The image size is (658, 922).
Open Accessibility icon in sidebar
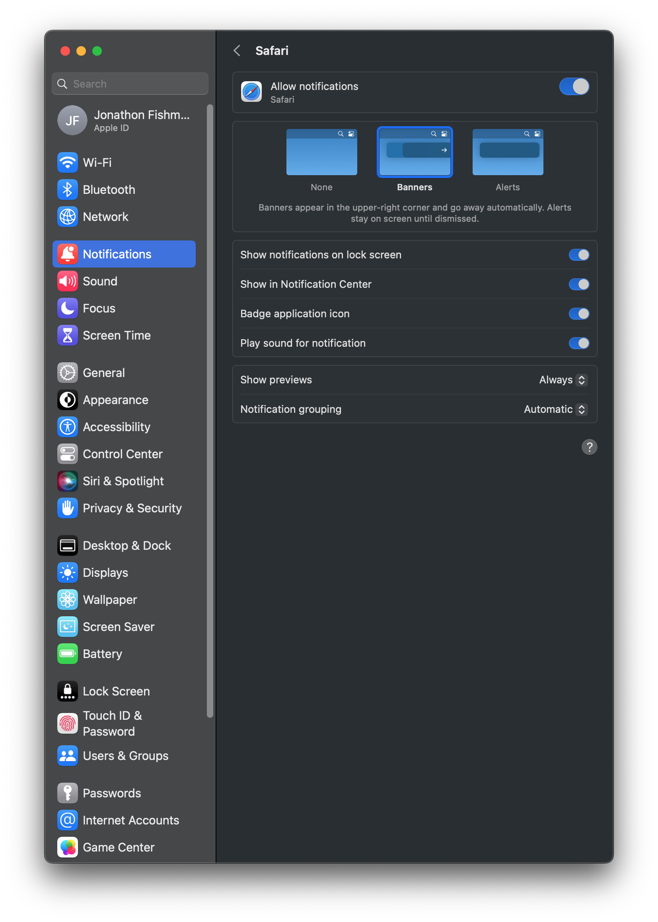point(67,427)
